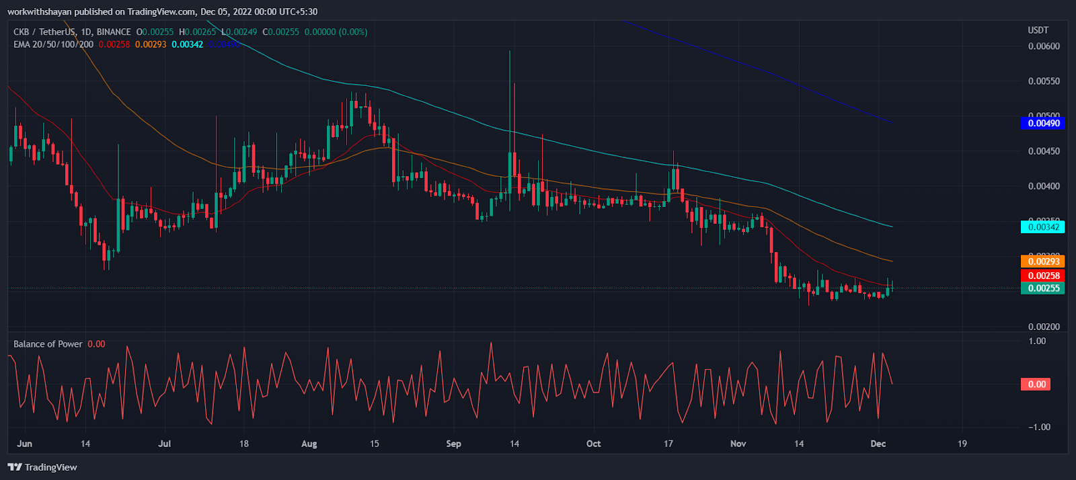The image size is (1076, 480).
Task: Click the 19 date label on time axis
Action: click(x=962, y=444)
